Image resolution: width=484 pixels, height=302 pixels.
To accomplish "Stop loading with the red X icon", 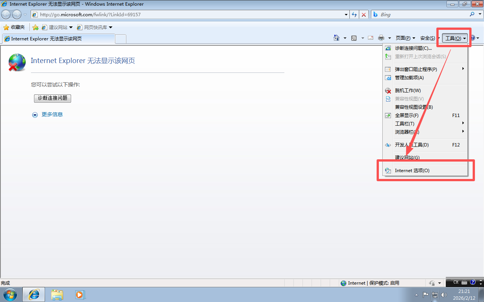I will 364,15.
